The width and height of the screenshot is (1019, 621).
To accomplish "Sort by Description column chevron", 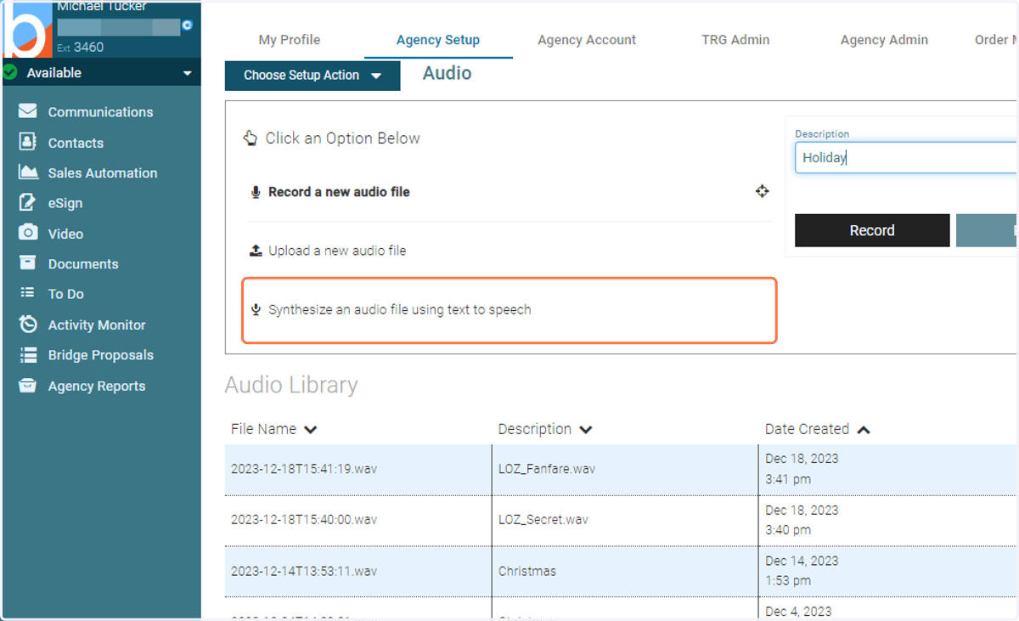I will pos(585,430).
